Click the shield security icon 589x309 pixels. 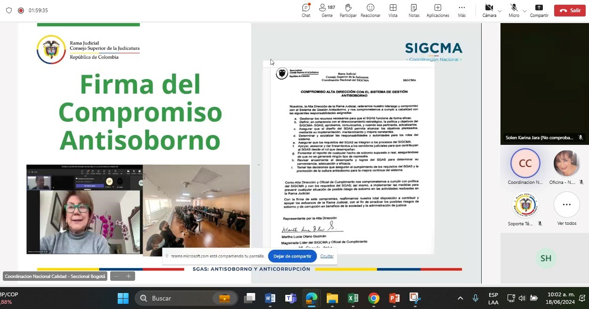pyautogui.click(x=9, y=10)
